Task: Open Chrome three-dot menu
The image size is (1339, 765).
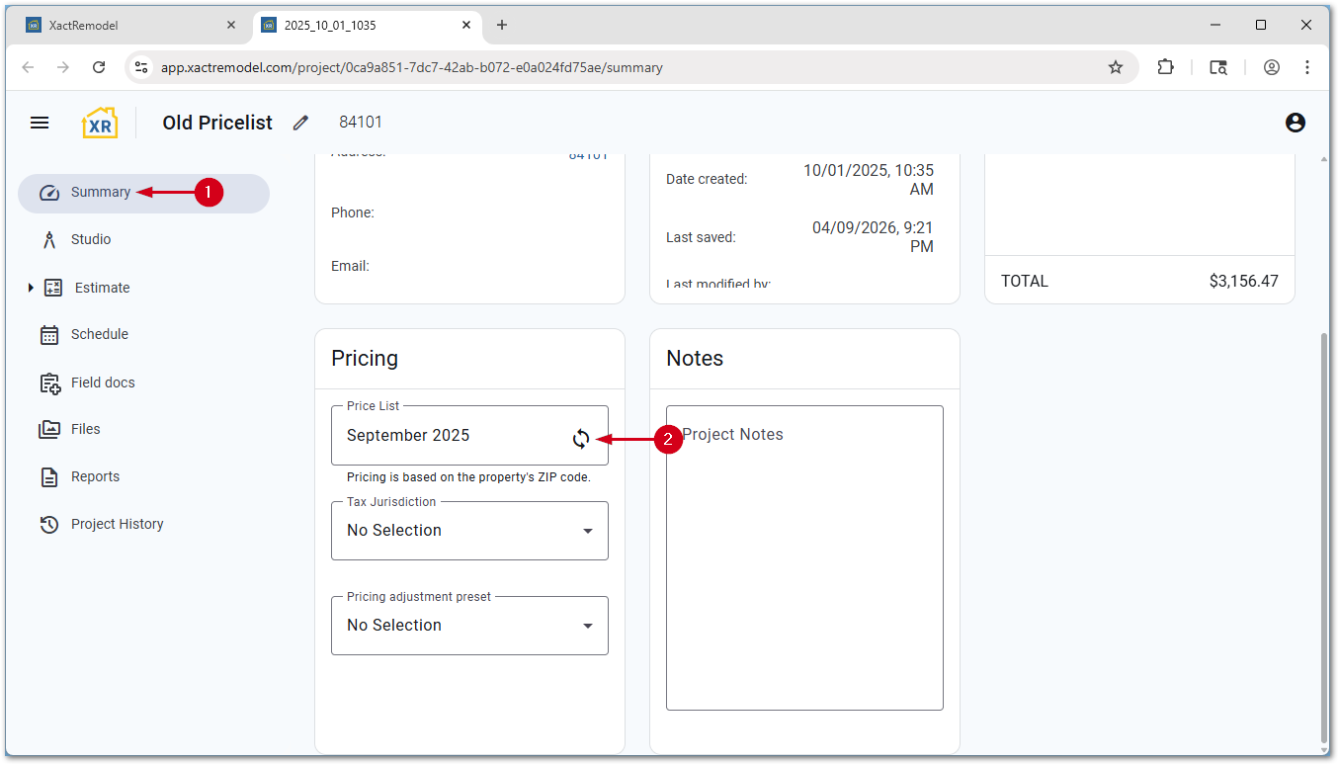Action: [1307, 67]
